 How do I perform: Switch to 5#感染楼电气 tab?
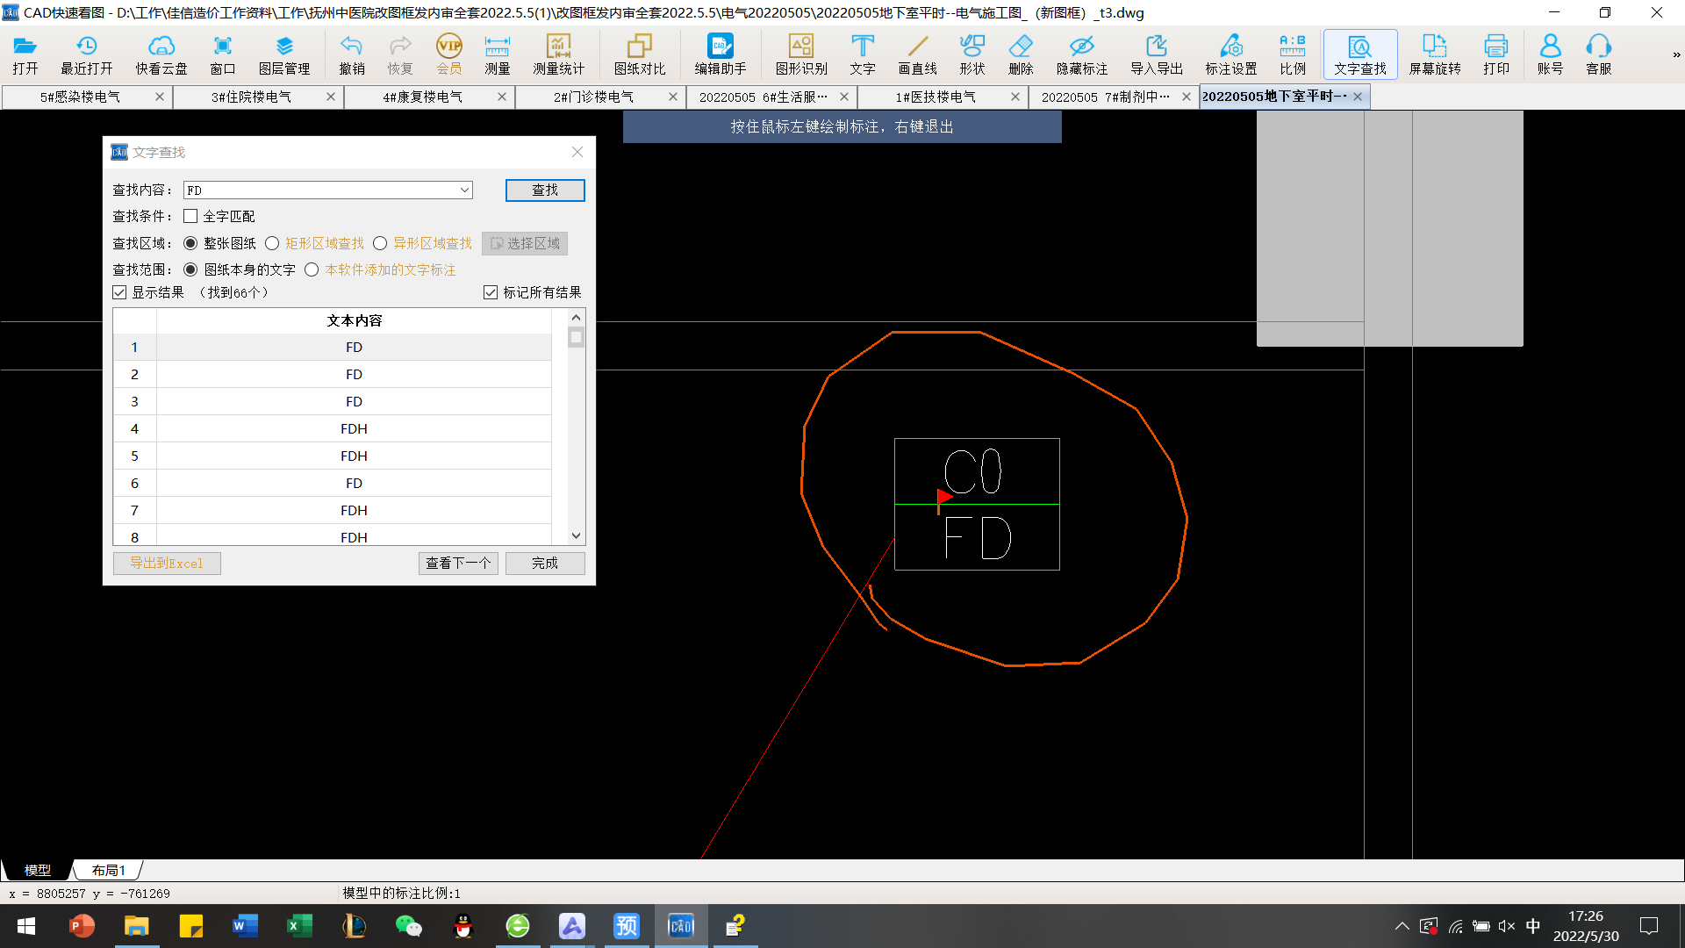pyautogui.click(x=80, y=97)
